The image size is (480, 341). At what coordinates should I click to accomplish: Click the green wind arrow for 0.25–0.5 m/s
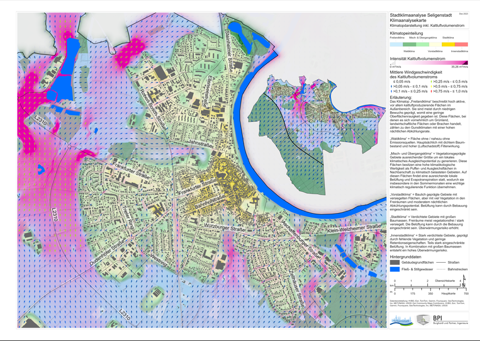(431, 82)
